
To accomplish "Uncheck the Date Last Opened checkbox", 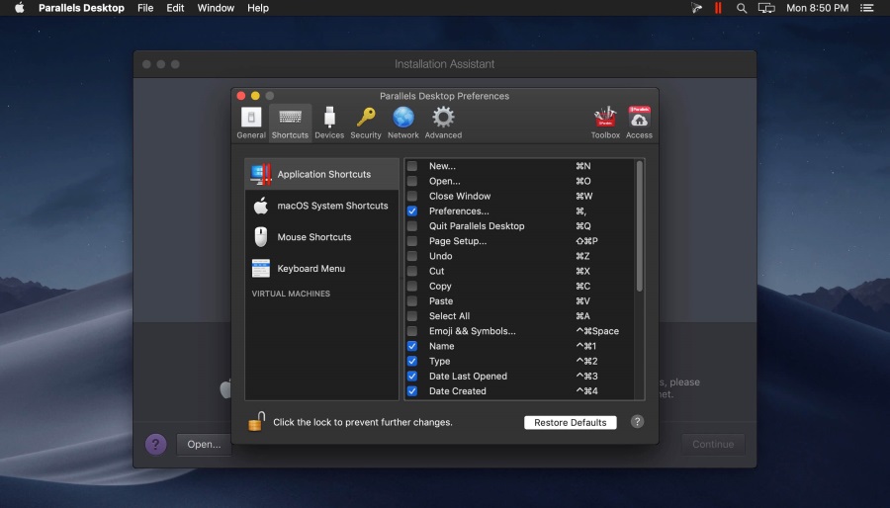I will pos(412,377).
